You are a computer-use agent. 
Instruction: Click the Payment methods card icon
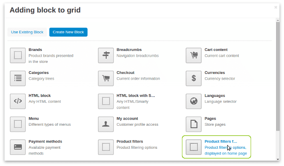[x=18, y=147]
